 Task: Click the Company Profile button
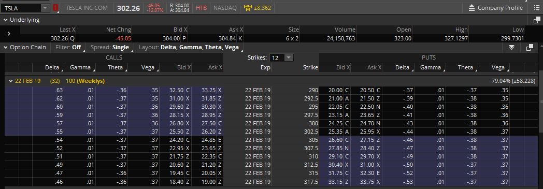[500, 8]
